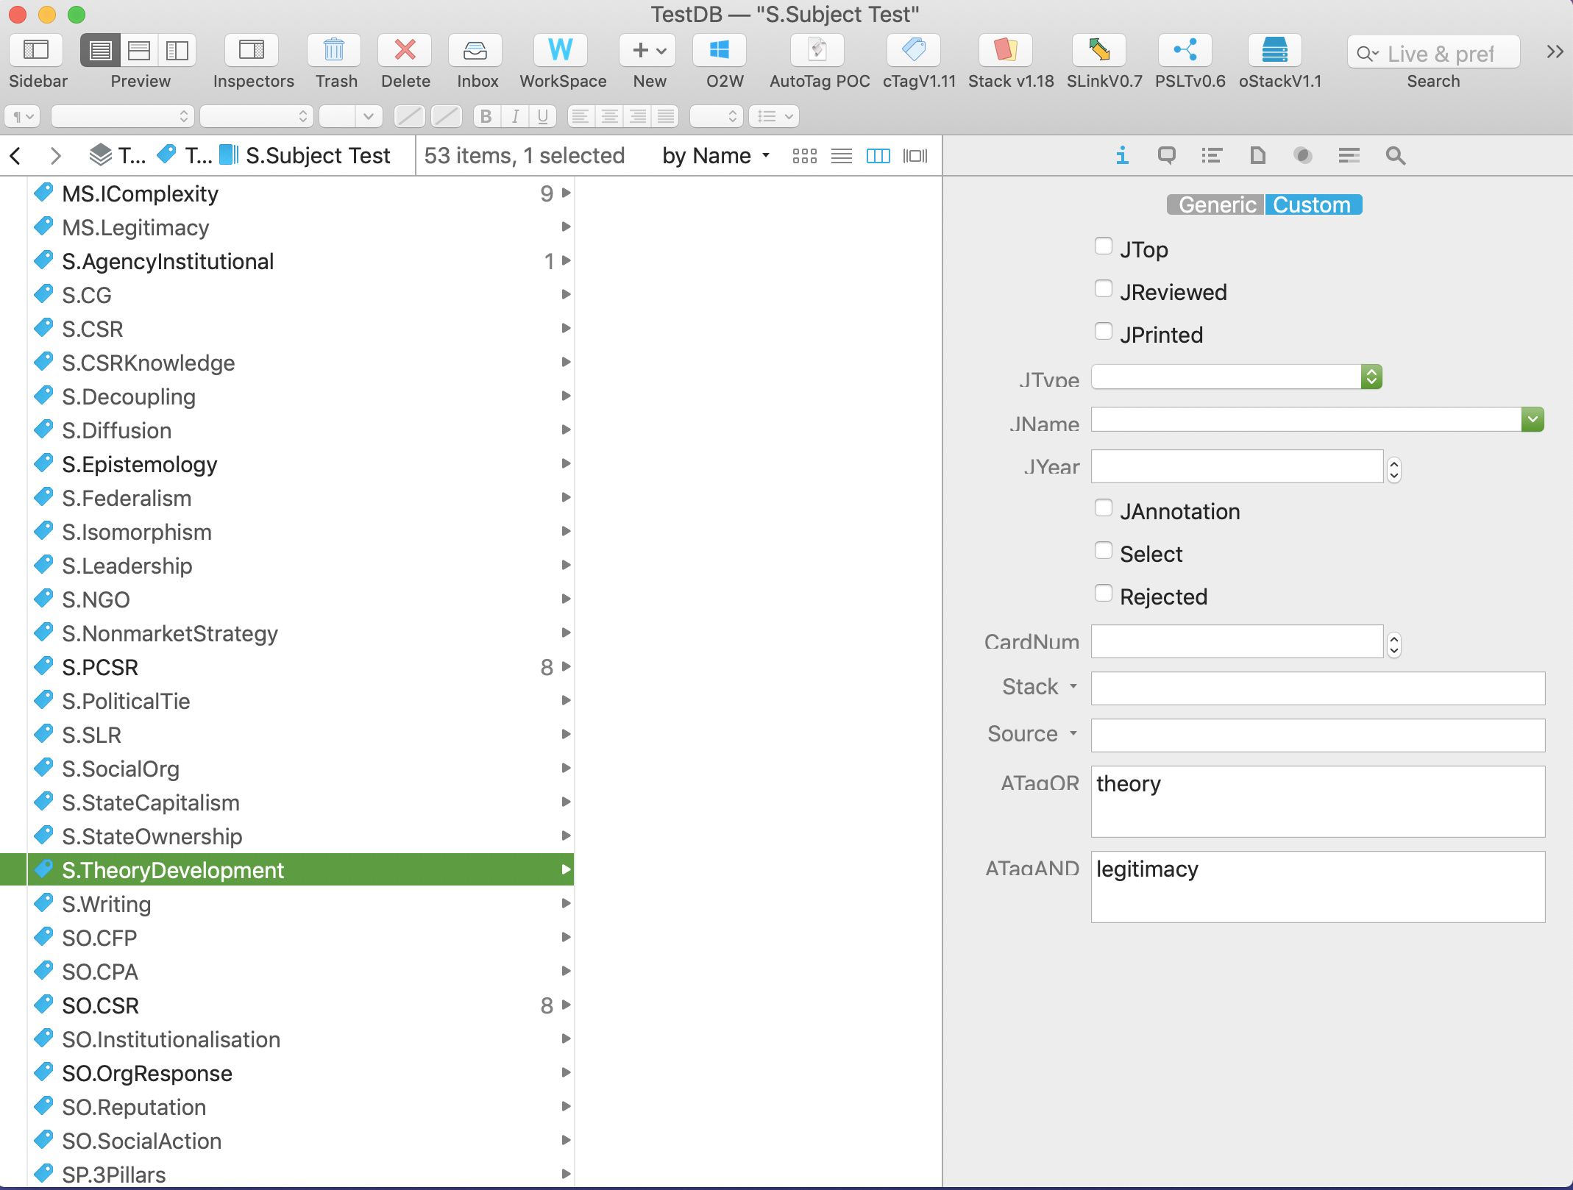This screenshot has width=1573, height=1190.
Task: Open the oStackV1.1 toolbar icon
Action: (1274, 51)
